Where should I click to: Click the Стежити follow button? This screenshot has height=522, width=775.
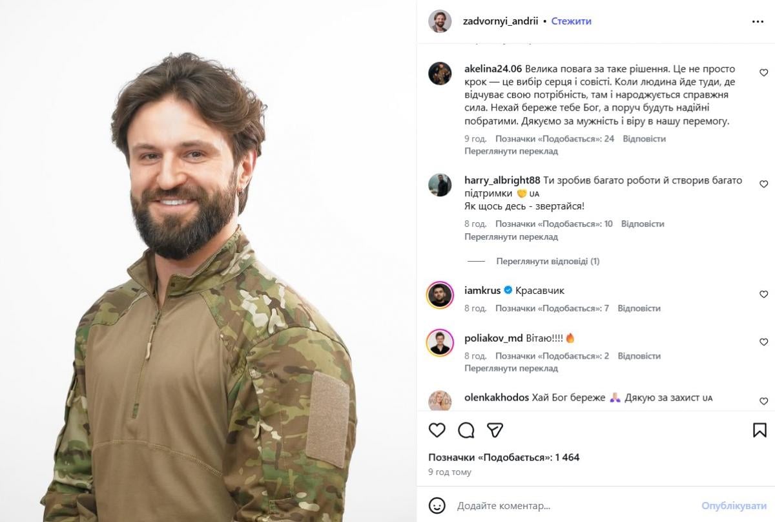click(x=572, y=21)
